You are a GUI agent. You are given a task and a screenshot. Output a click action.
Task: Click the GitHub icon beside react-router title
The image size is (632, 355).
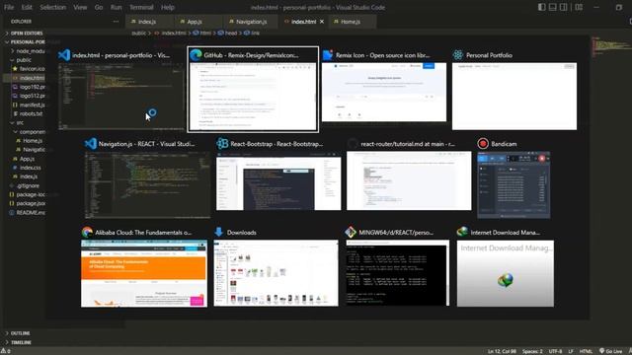click(x=353, y=144)
